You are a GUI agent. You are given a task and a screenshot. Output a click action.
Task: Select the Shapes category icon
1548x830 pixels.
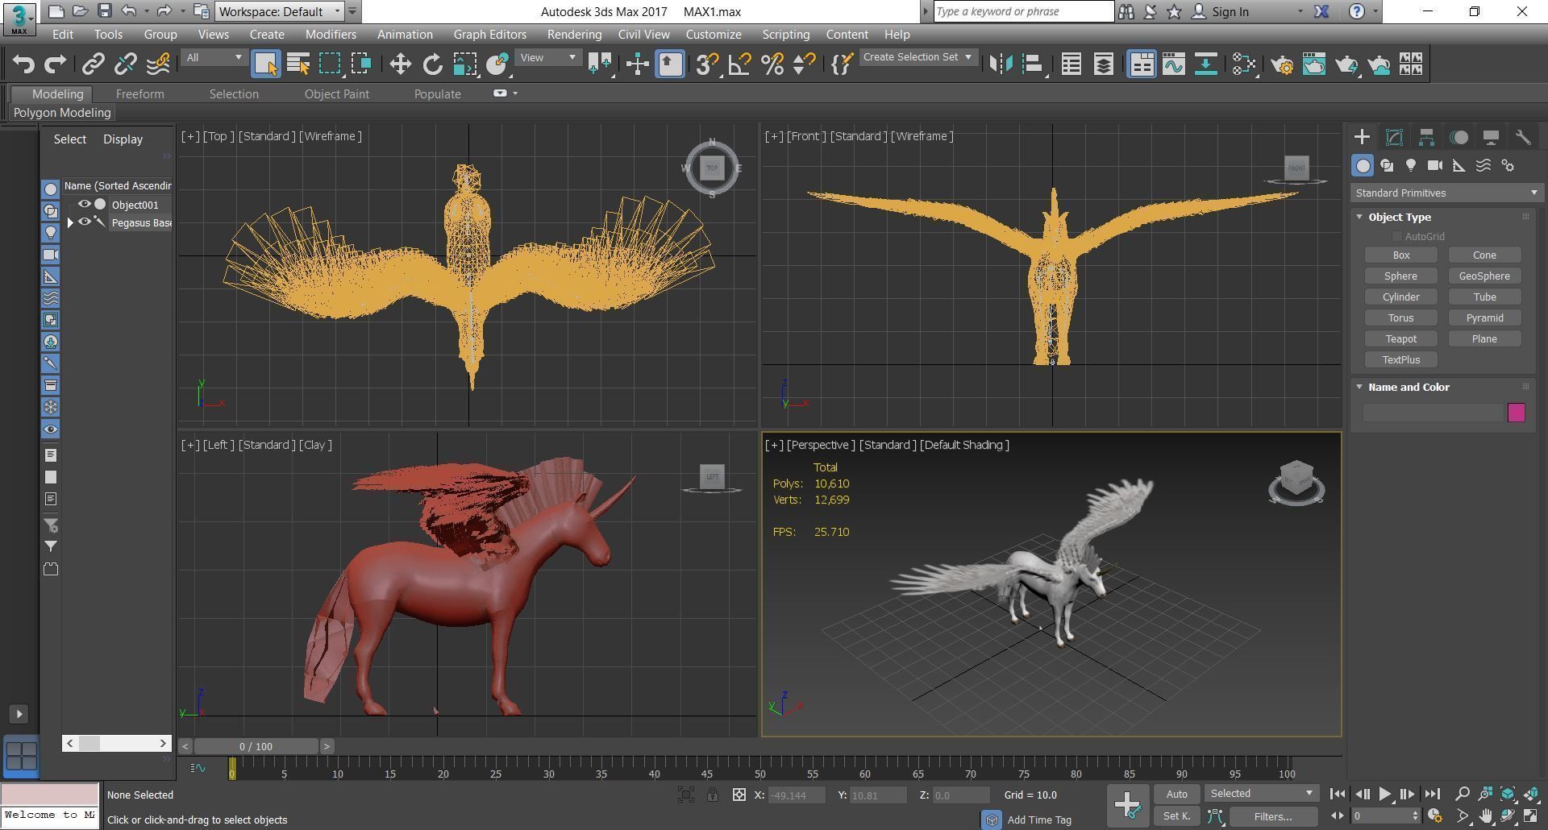[x=1387, y=165]
